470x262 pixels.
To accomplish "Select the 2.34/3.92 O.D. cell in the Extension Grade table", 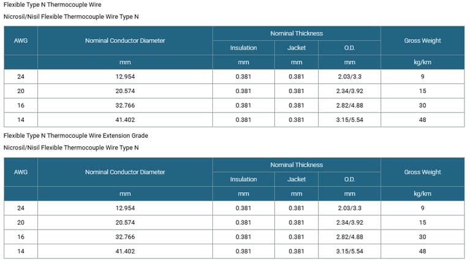I will 349,222.
